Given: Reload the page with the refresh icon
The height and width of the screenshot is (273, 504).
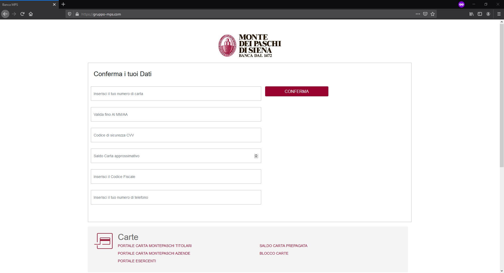Looking at the screenshot, I should 22,14.
